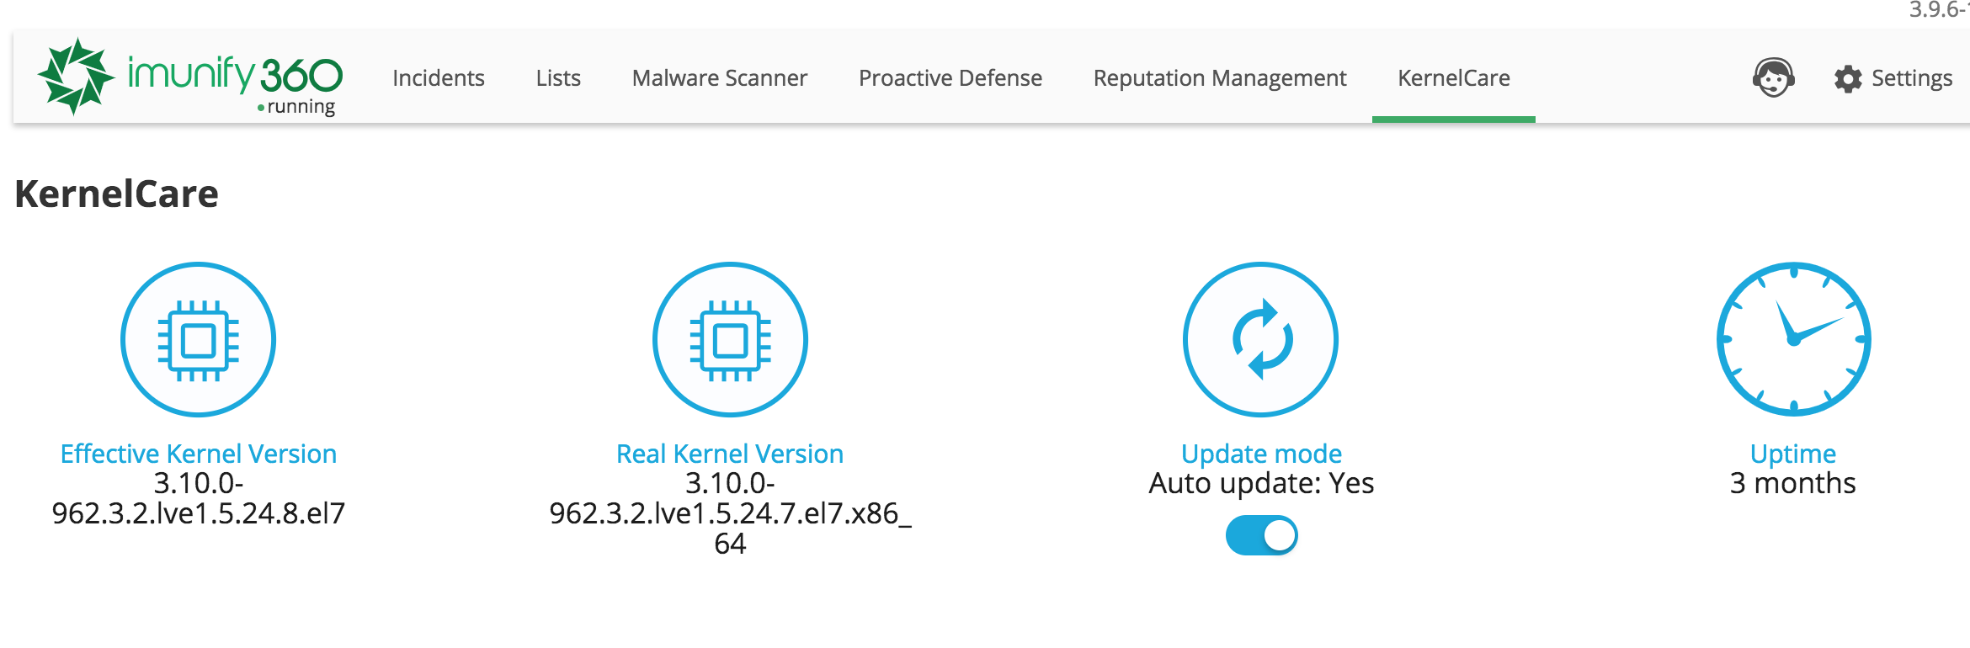Click the Settings gear icon
1970x648 pixels.
point(1847,79)
